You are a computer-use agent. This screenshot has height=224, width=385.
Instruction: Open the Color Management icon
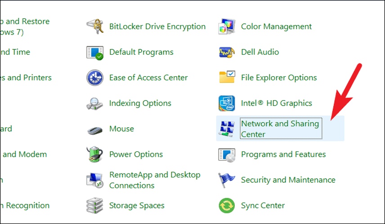pyautogui.click(x=227, y=26)
